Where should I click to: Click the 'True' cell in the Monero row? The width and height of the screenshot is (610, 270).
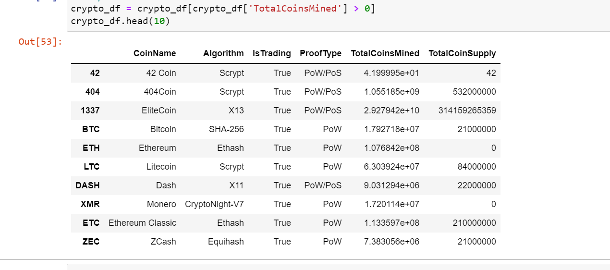pos(282,204)
